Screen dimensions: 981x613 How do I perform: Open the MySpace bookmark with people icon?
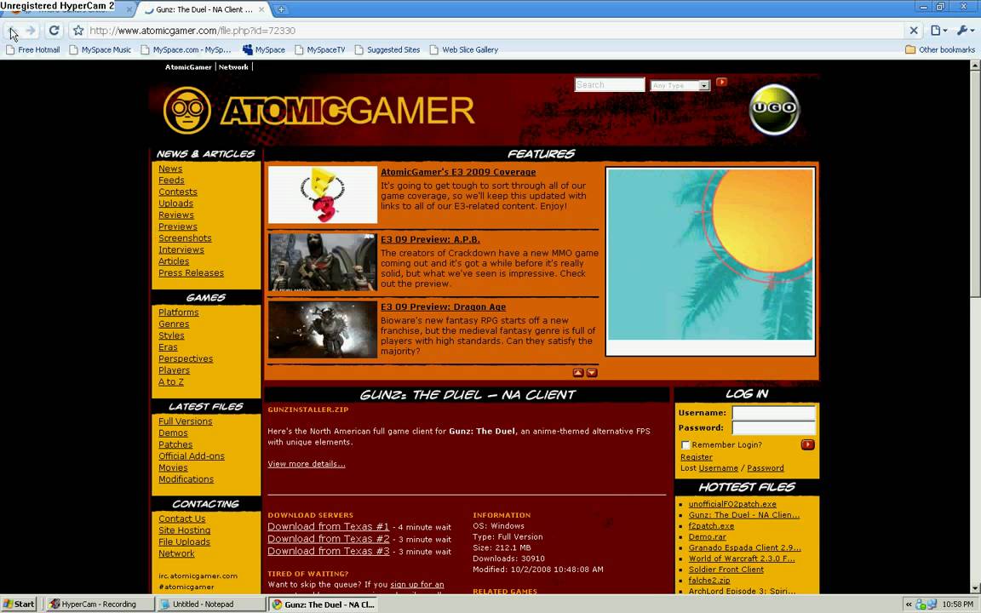tap(263, 49)
